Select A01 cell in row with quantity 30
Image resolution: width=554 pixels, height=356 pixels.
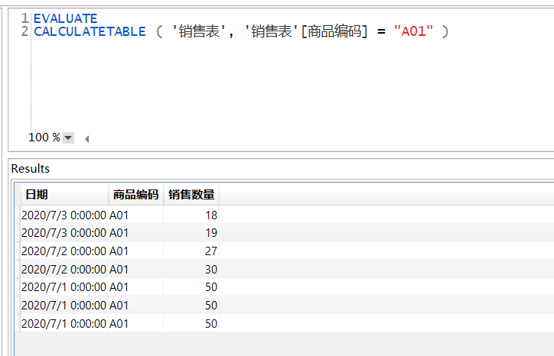[136, 269]
